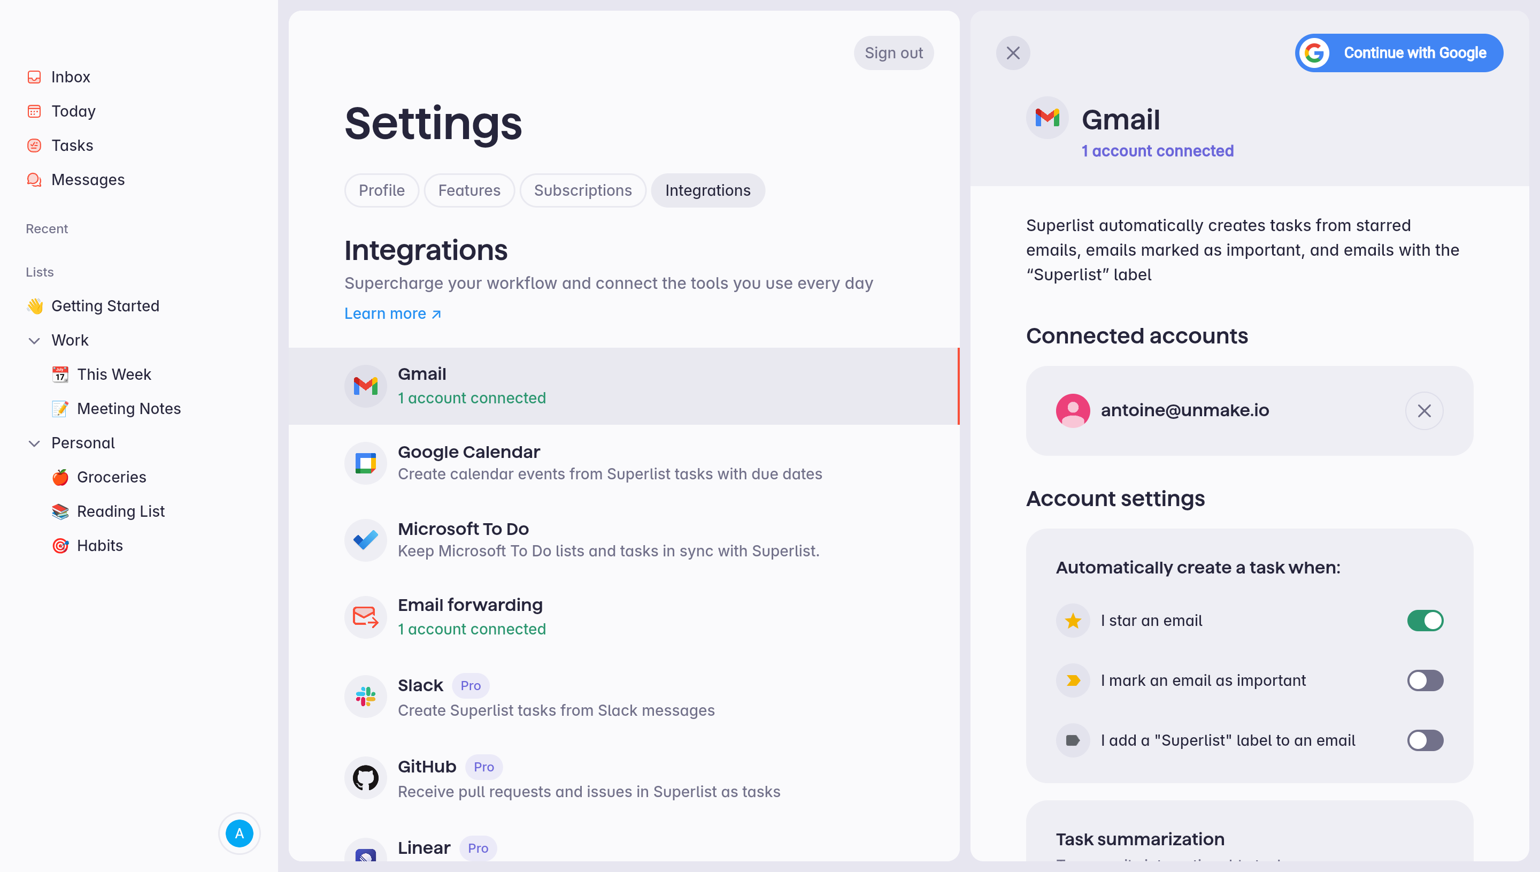This screenshot has width=1540, height=872.
Task: Enable the 'Superlist' label email toggle
Action: [x=1425, y=740]
